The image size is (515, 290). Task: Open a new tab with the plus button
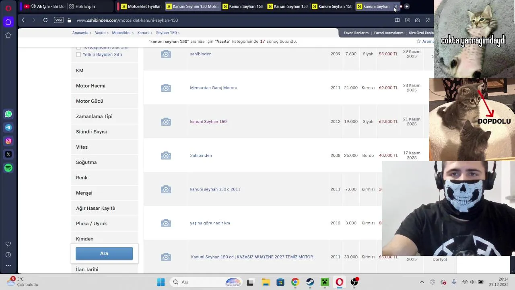407,6
